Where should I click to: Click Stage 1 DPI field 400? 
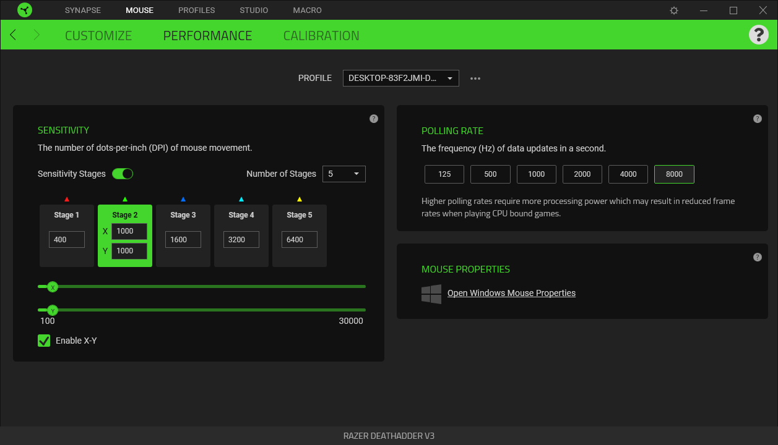click(67, 240)
